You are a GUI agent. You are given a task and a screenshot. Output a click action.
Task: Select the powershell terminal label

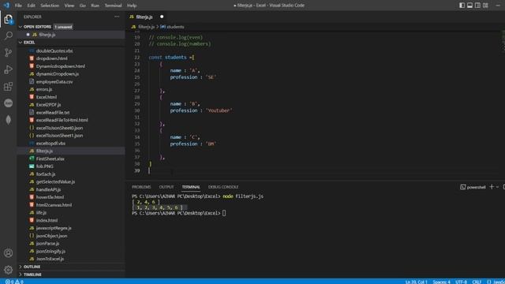click(473, 187)
